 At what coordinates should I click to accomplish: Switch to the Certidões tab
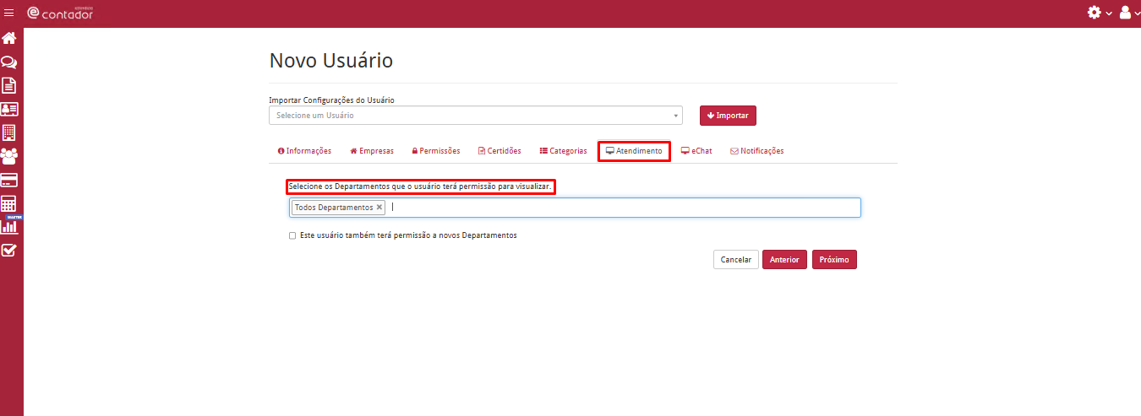coord(500,151)
